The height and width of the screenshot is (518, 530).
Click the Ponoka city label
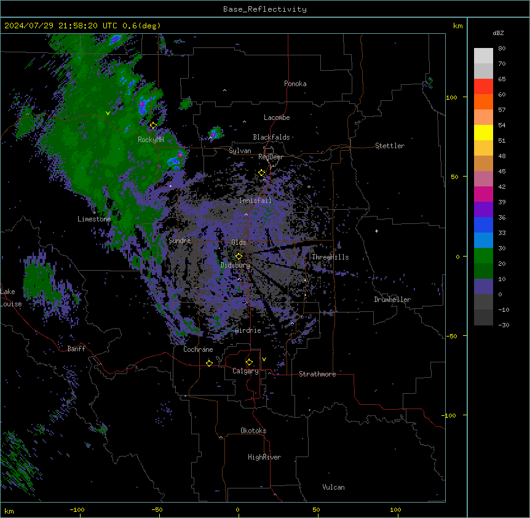click(295, 84)
